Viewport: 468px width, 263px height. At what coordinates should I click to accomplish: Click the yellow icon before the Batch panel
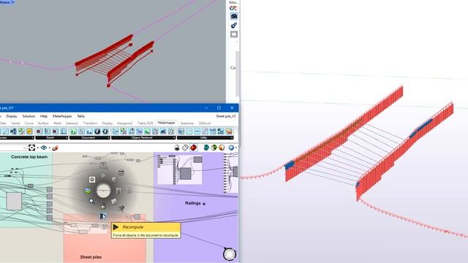point(29,131)
